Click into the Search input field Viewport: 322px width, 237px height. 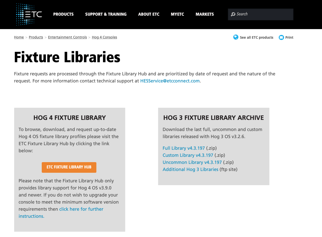263,14
